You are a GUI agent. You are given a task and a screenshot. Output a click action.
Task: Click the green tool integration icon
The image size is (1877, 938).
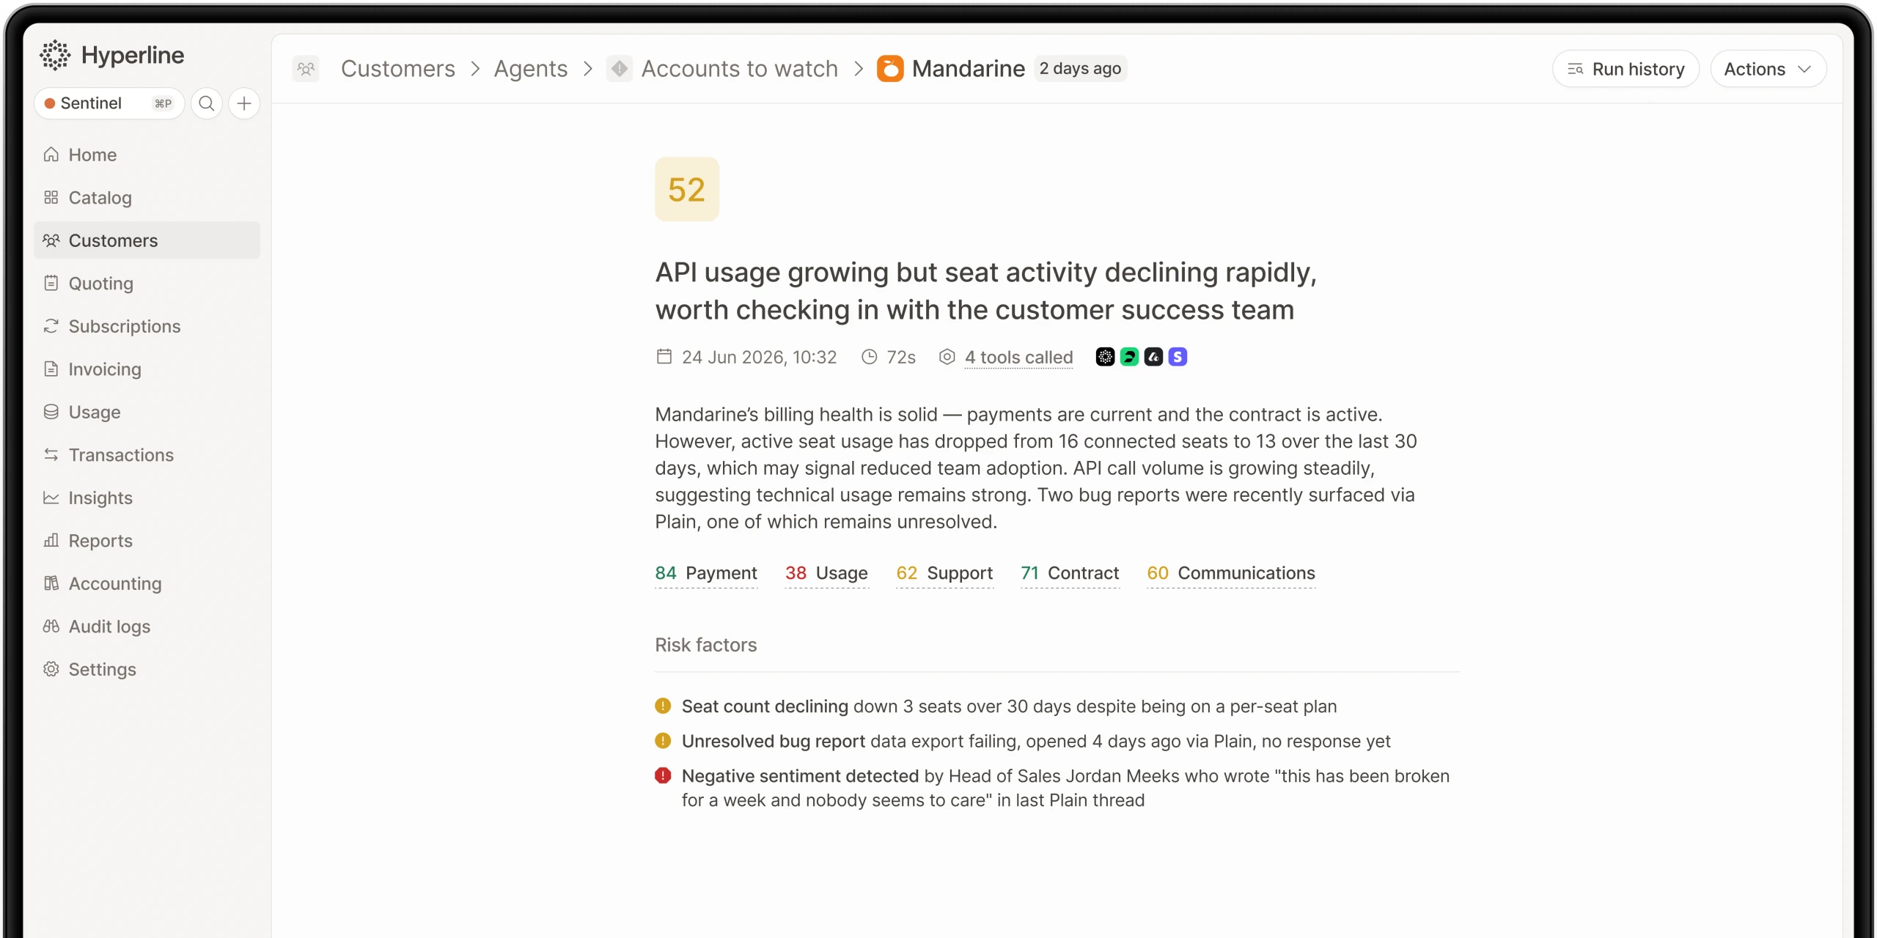1129,357
